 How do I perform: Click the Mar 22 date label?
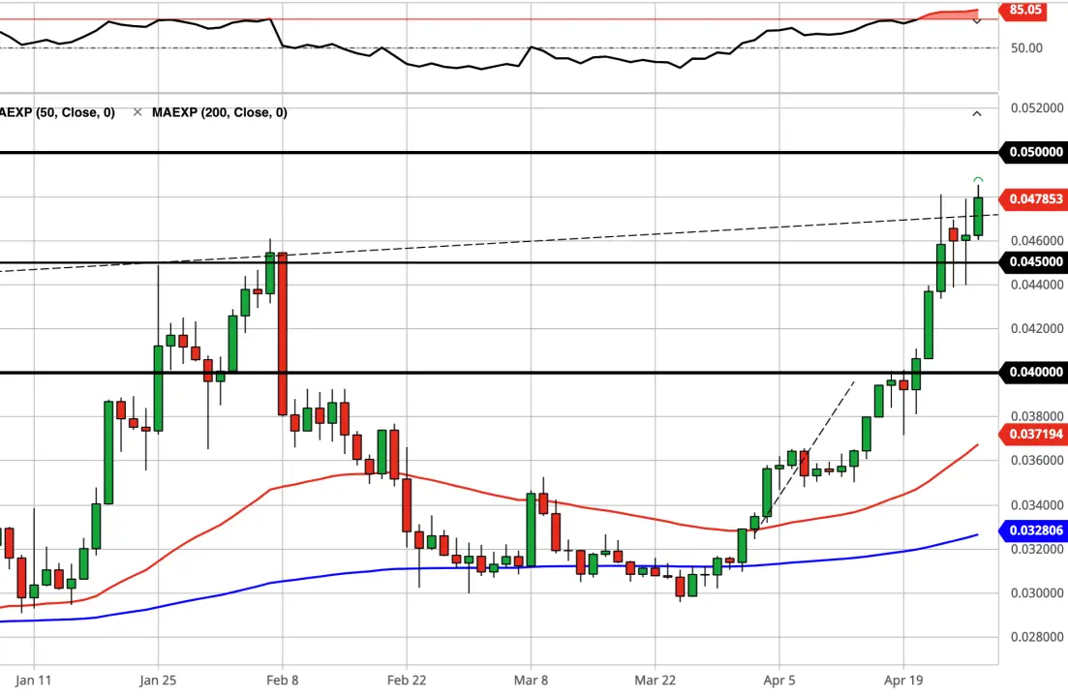click(x=656, y=681)
